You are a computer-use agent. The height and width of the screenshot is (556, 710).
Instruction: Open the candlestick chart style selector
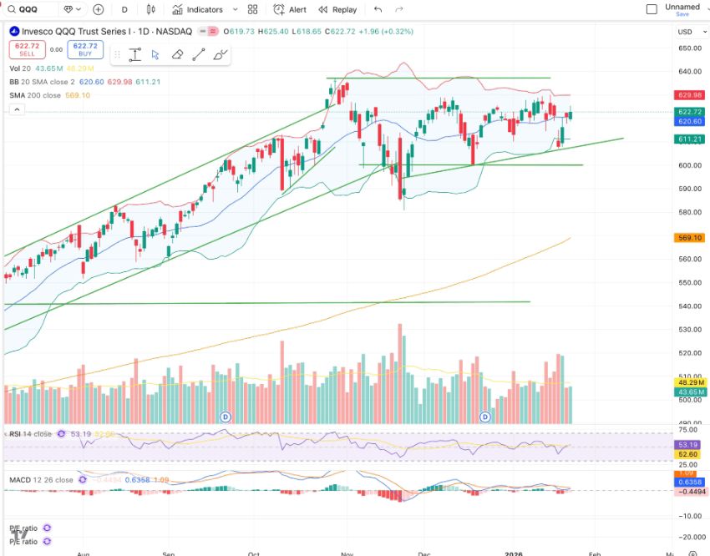(x=151, y=10)
